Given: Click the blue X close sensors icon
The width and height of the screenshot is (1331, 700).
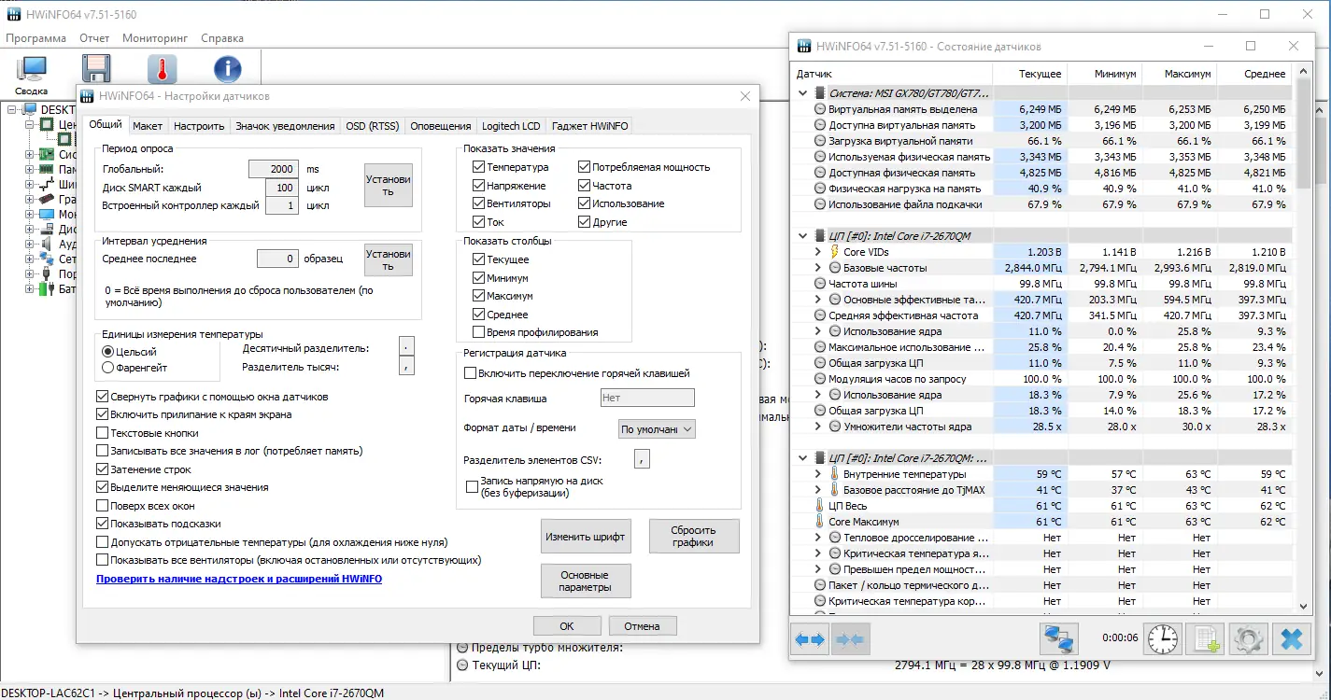Looking at the screenshot, I should (1292, 639).
